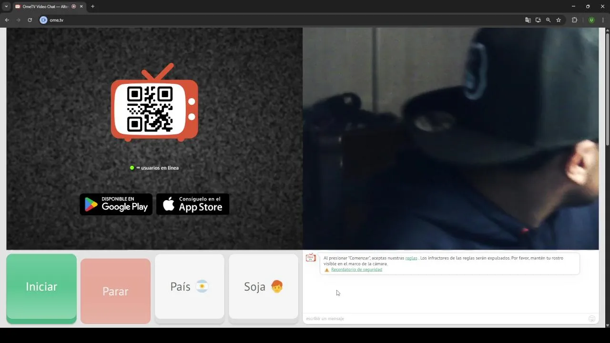Go back in the browser
Screen dimensions: 610x343
(x=7, y=20)
